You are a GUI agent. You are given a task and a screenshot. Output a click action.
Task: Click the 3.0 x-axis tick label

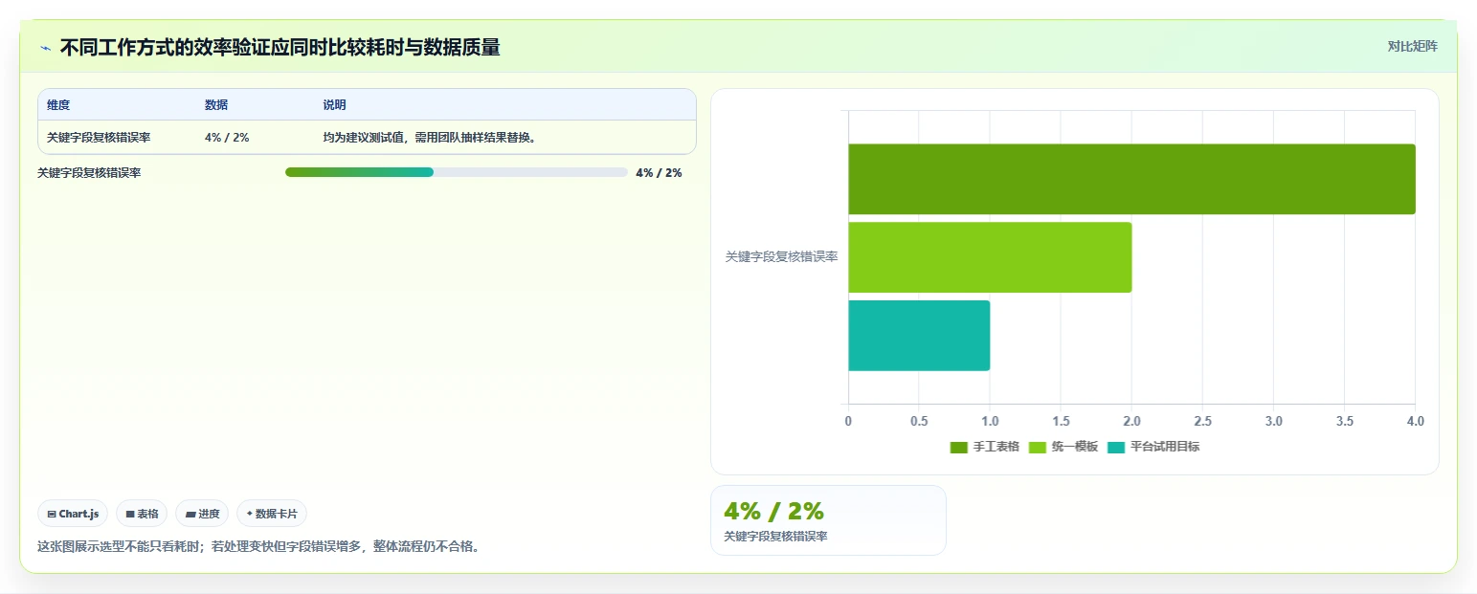tap(1274, 421)
